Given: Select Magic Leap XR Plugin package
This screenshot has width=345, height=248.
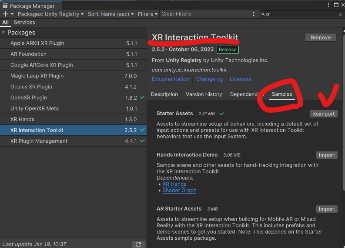Looking at the screenshot, I should pyautogui.click(x=73, y=76).
